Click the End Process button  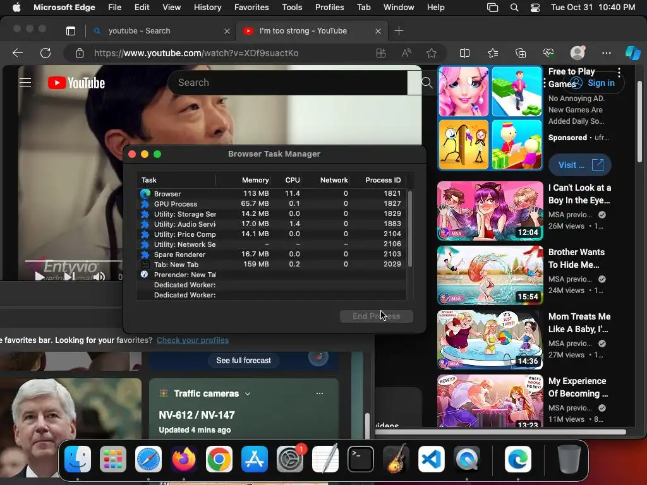[377, 316]
